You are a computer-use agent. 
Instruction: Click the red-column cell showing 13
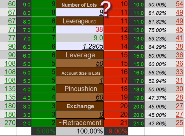coord(116,38)
